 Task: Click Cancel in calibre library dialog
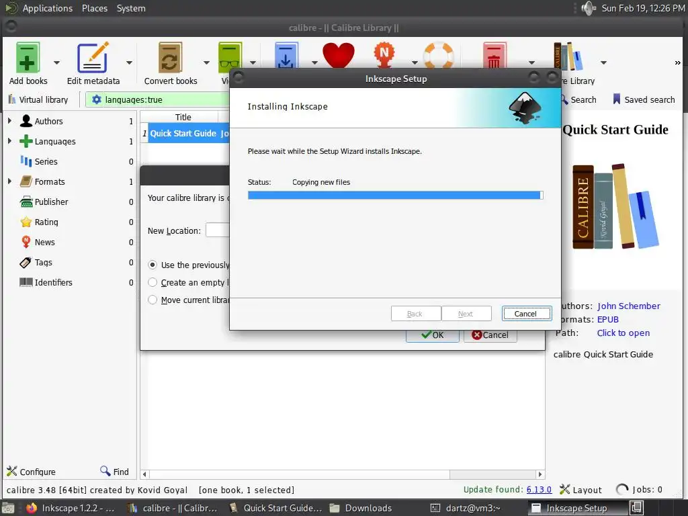click(490, 335)
